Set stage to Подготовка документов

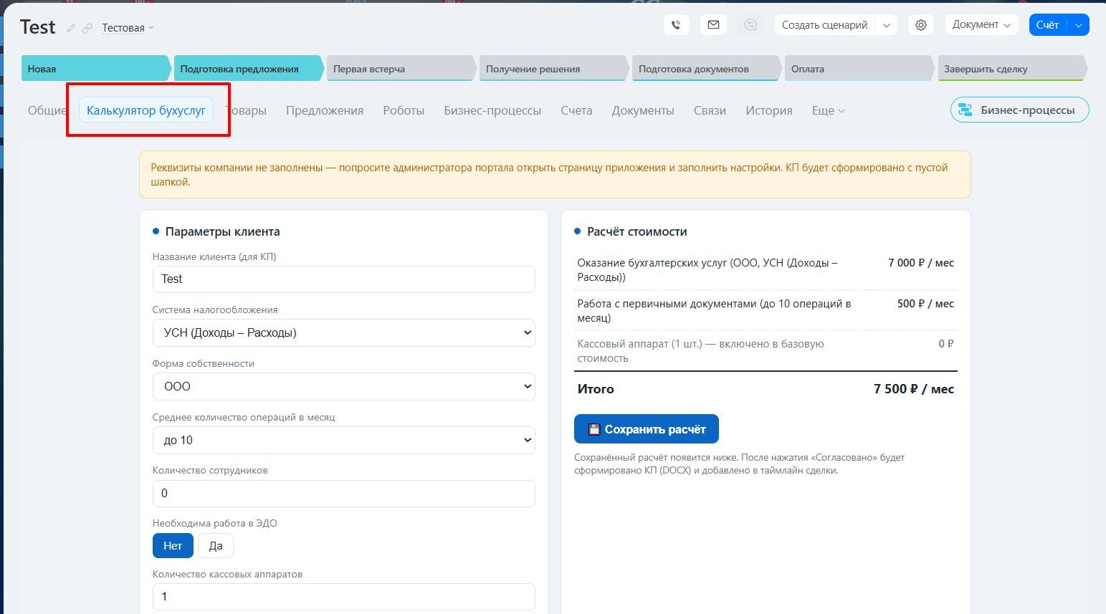[706, 69]
